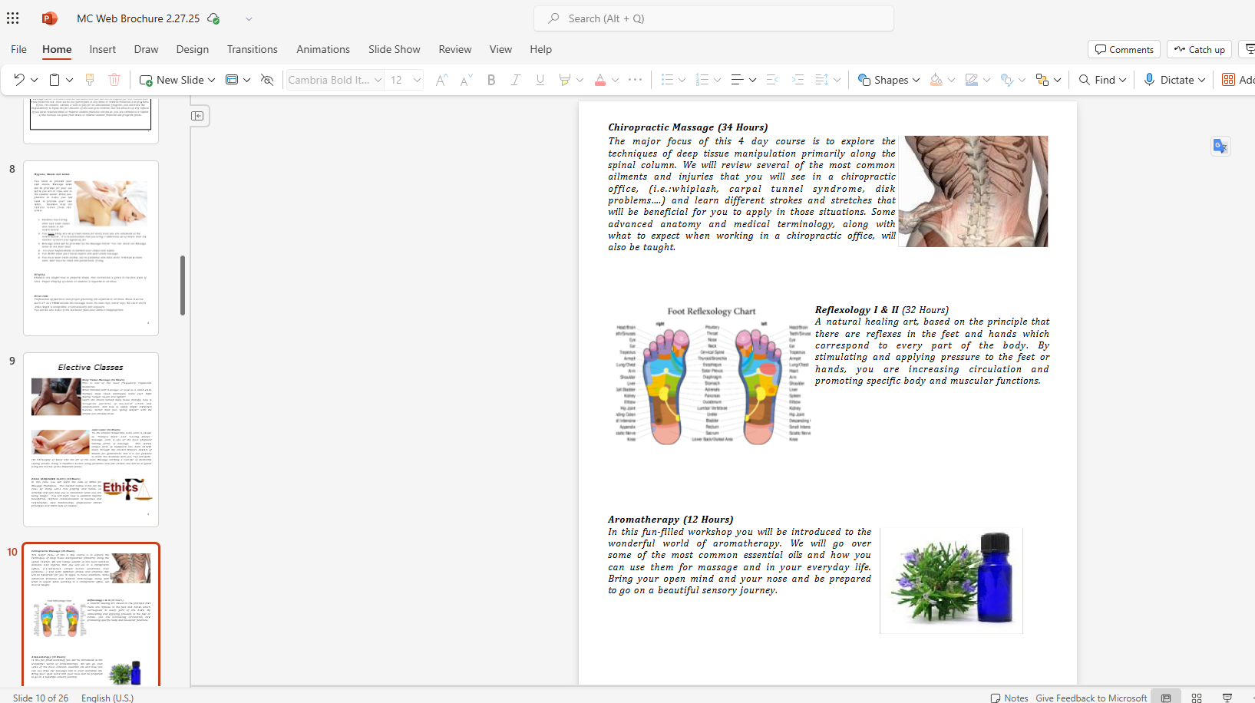Open the Review ribbon tab

[x=454, y=49]
